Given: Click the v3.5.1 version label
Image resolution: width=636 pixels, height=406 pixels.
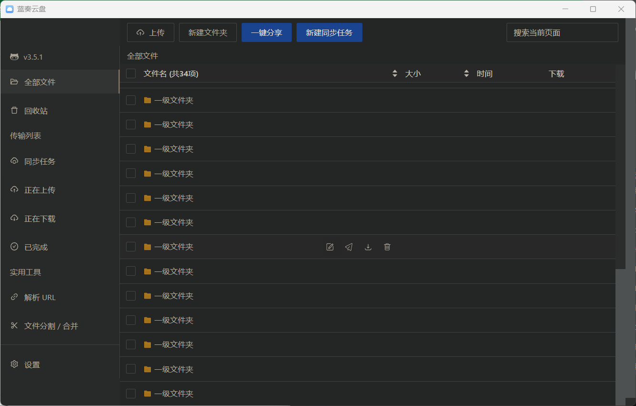Looking at the screenshot, I should 33,57.
